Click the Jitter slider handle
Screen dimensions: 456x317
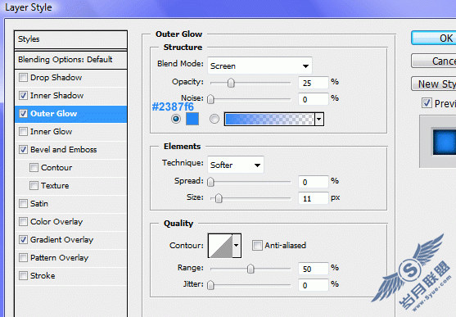click(x=210, y=285)
